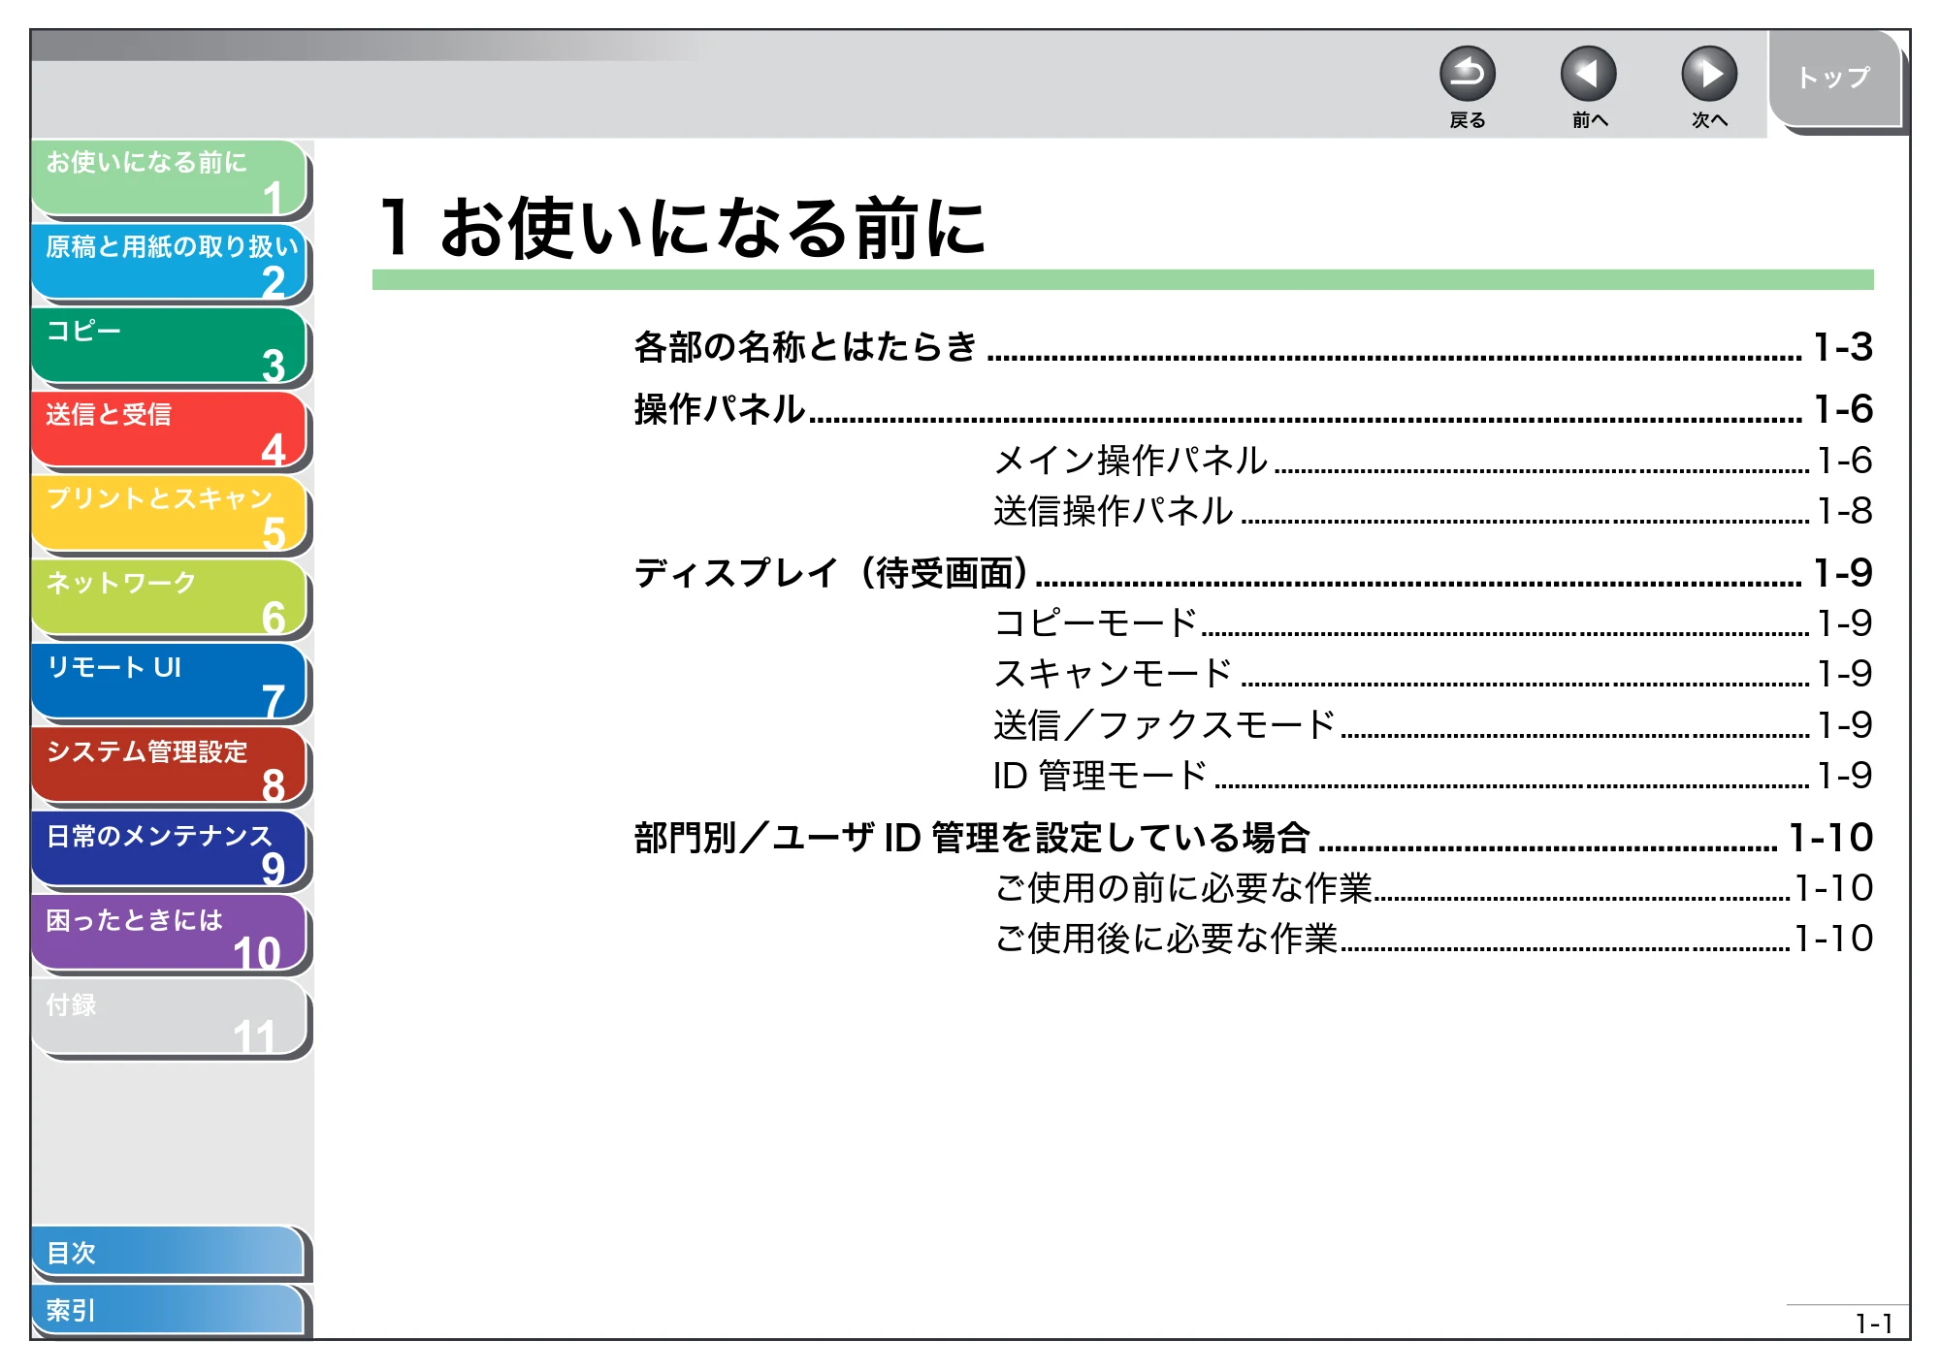Jump to スキャンモード entry
The image size is (1940, 1371).
tap(1434, 674)
